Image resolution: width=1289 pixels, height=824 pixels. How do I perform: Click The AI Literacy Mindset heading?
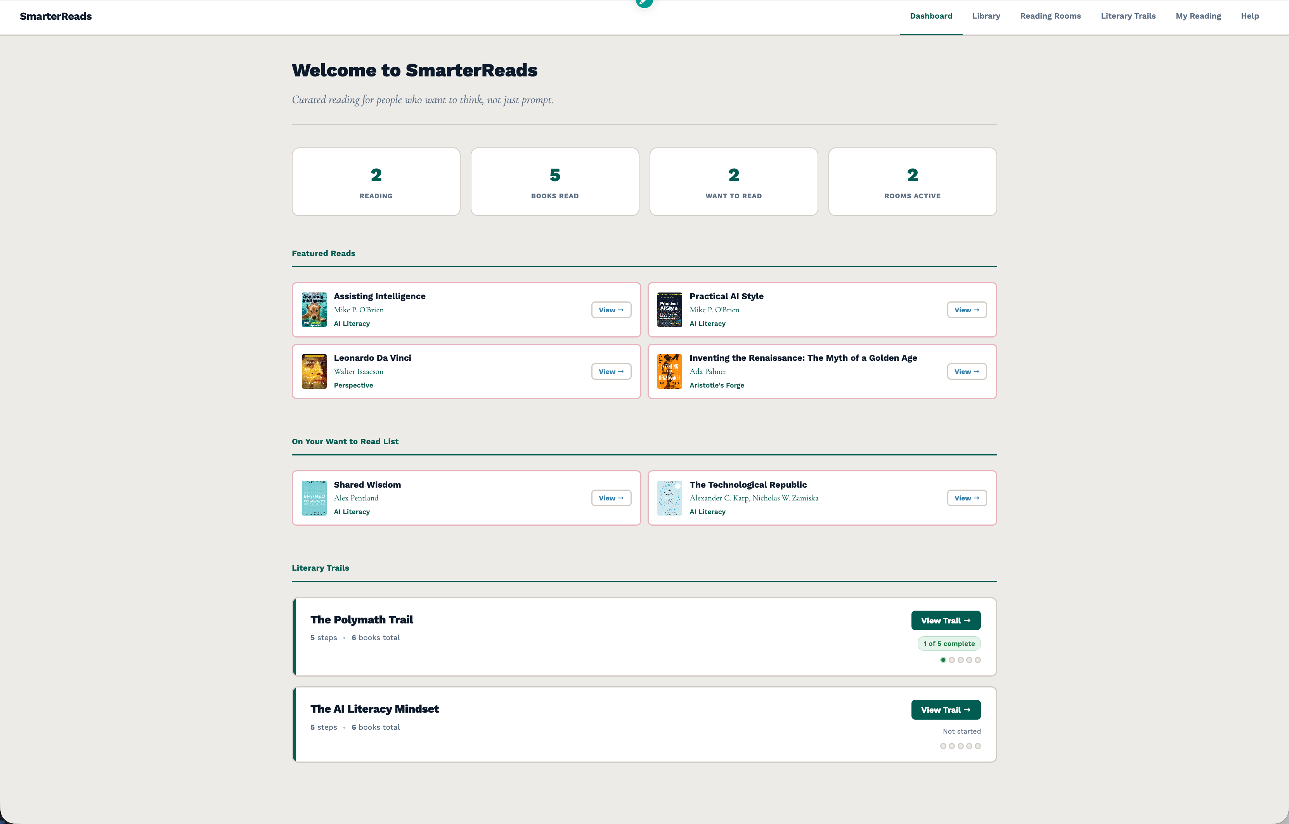point(375,710)
